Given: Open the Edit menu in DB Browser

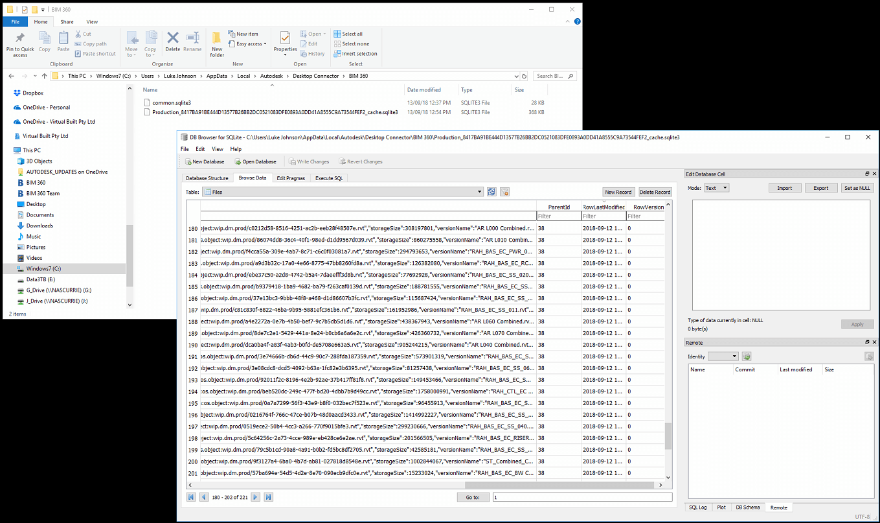Looking at the screenshot, I should coord(201,149).
